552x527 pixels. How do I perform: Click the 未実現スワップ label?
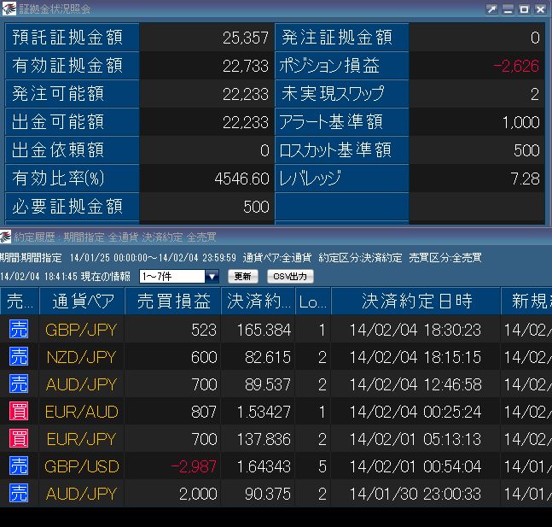pos(332,93)
